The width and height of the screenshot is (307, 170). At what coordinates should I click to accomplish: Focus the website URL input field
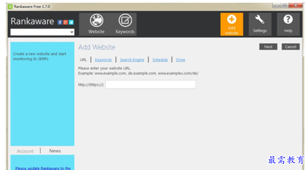pyautogui.click(x=150, y=85)
